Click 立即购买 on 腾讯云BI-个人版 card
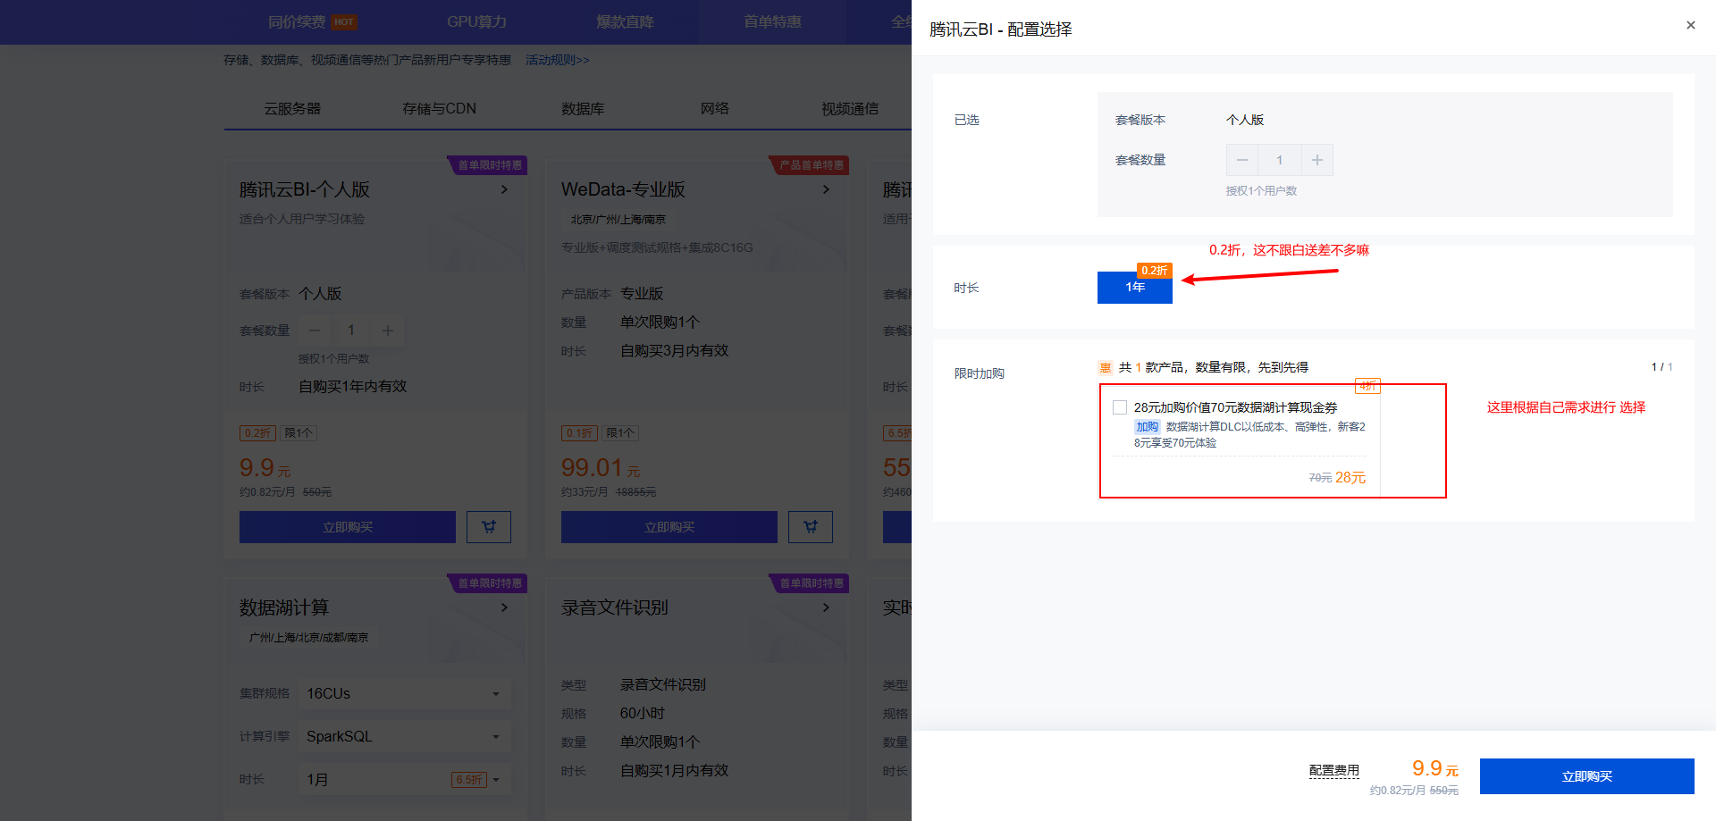This screenshot has width=1716, height=821. [x=348, y=527]
